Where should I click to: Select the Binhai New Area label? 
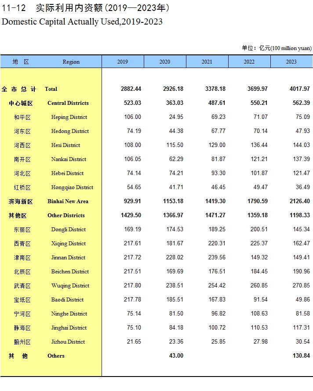pyautogui.click(x=68, y=201)
